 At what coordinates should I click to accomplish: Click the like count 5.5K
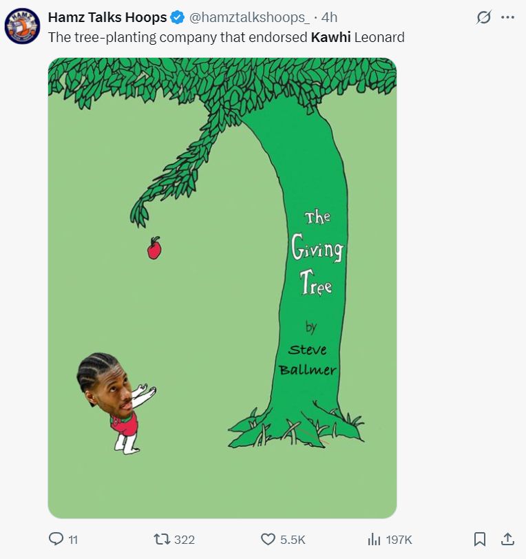(x=293, y=540)
